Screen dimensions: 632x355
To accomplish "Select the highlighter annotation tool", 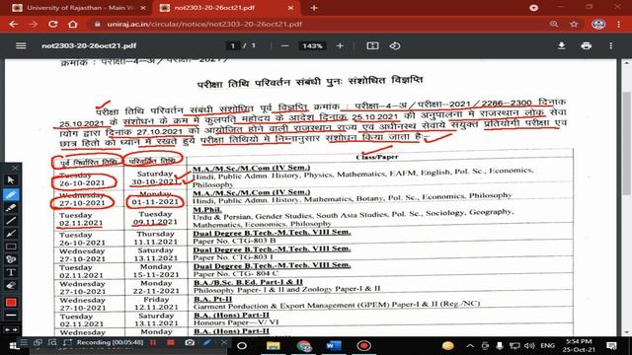I will tap(11, 208).
